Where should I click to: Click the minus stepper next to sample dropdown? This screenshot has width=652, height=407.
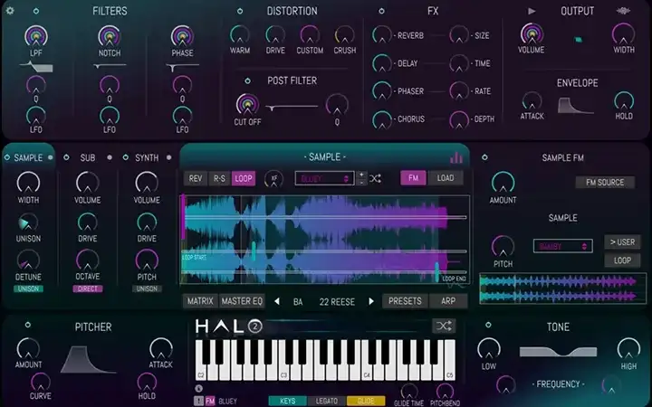[361, 183]
